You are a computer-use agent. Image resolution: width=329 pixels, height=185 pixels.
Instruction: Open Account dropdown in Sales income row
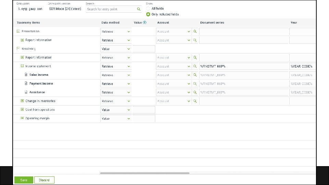click(x=173, y=75)
